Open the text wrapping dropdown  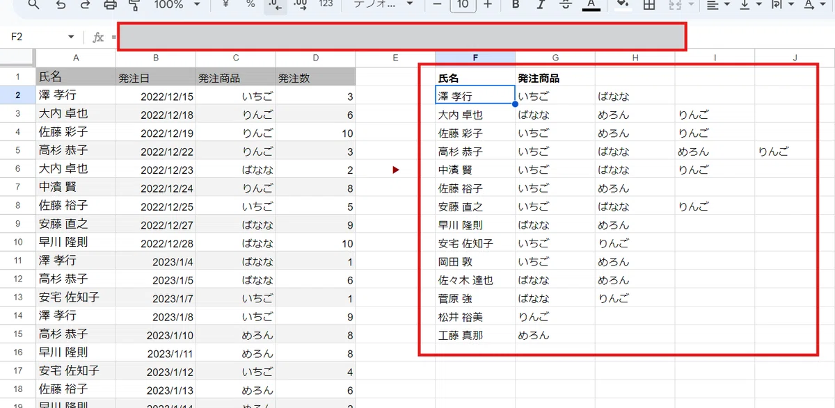[781, 4]
